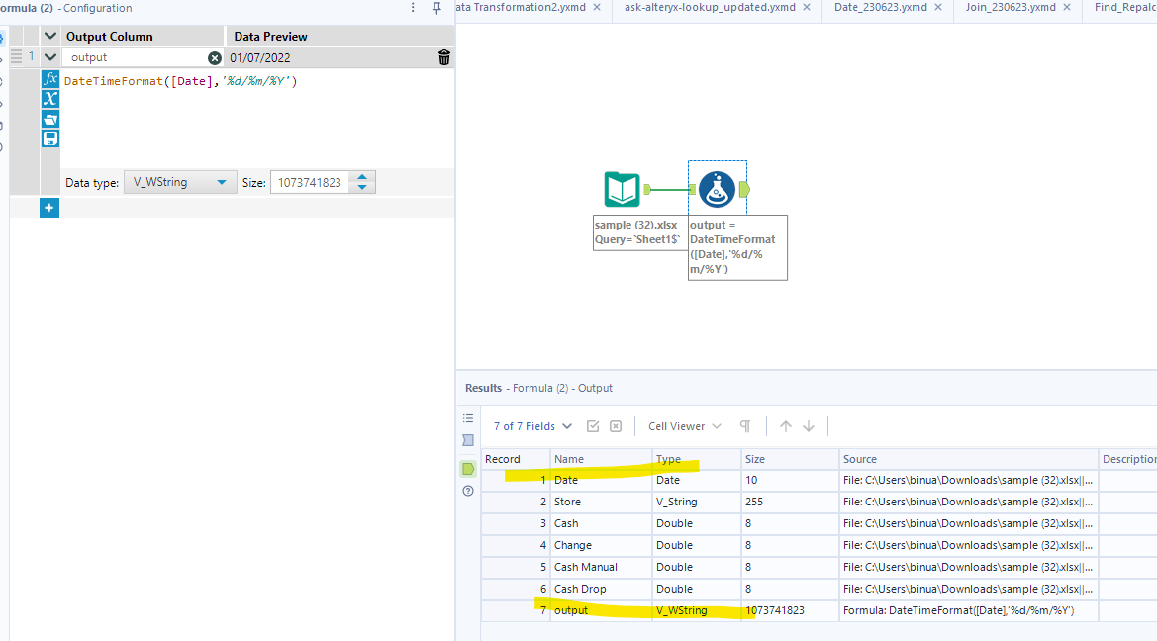Image resolution: width=1157 pixels, height=641 pixels.
Task: Add a new expression with plus button
Action: [x=49, y=208]
